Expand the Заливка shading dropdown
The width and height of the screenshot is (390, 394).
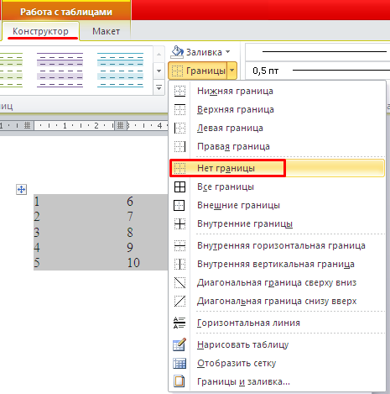pyautogui.click(x=228, y=52)
